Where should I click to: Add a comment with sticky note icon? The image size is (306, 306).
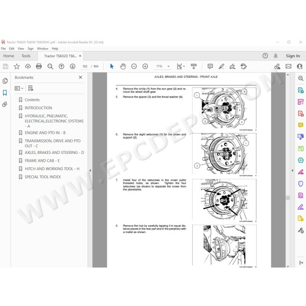[x=210, y=66]
